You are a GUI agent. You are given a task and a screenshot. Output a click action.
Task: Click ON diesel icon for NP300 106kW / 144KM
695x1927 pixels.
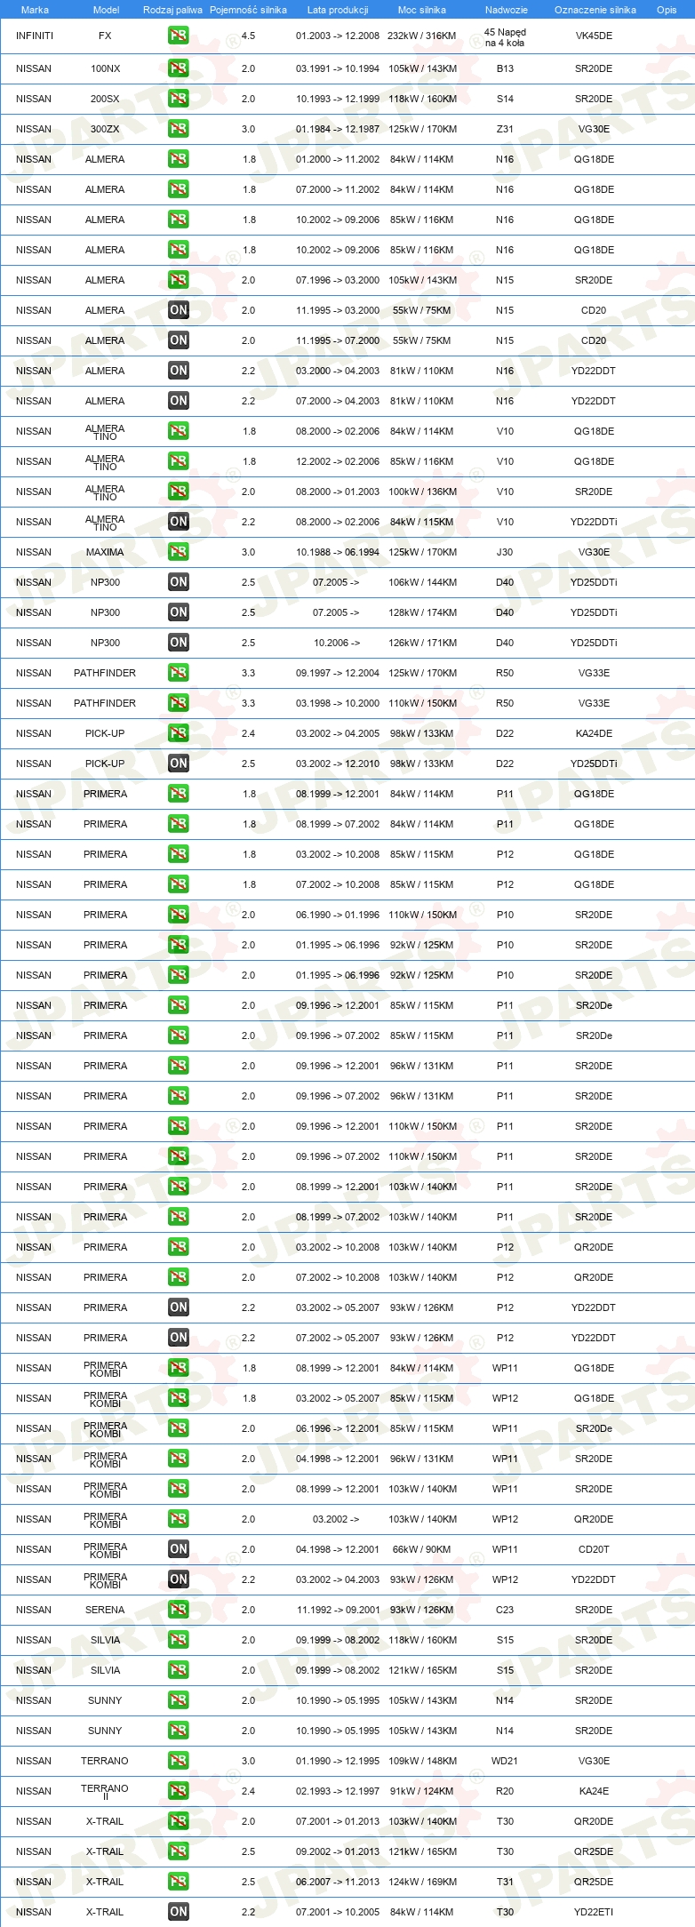point(179,582)
